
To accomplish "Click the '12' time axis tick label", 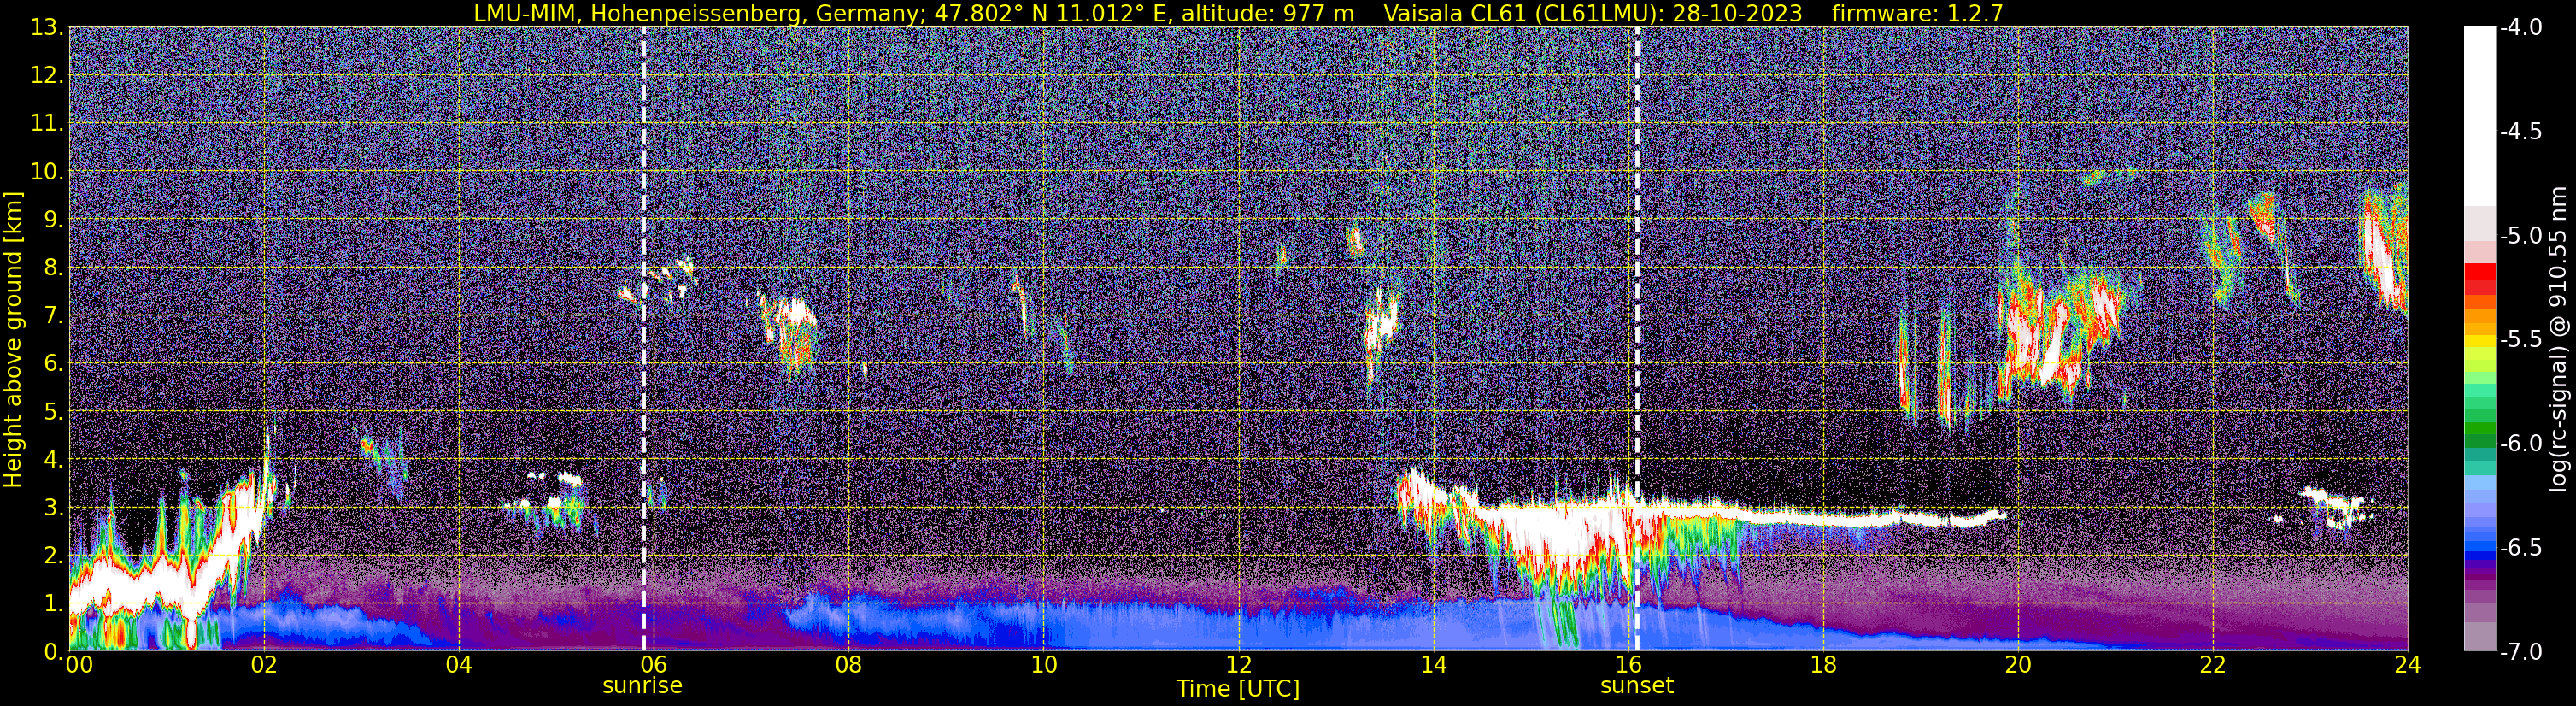I will click(1238, 666).
